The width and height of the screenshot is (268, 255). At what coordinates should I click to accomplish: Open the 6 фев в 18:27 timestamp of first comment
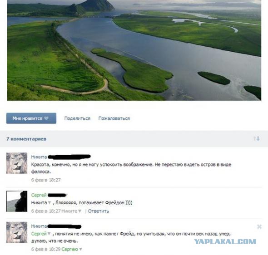click(x=46, y=180)
